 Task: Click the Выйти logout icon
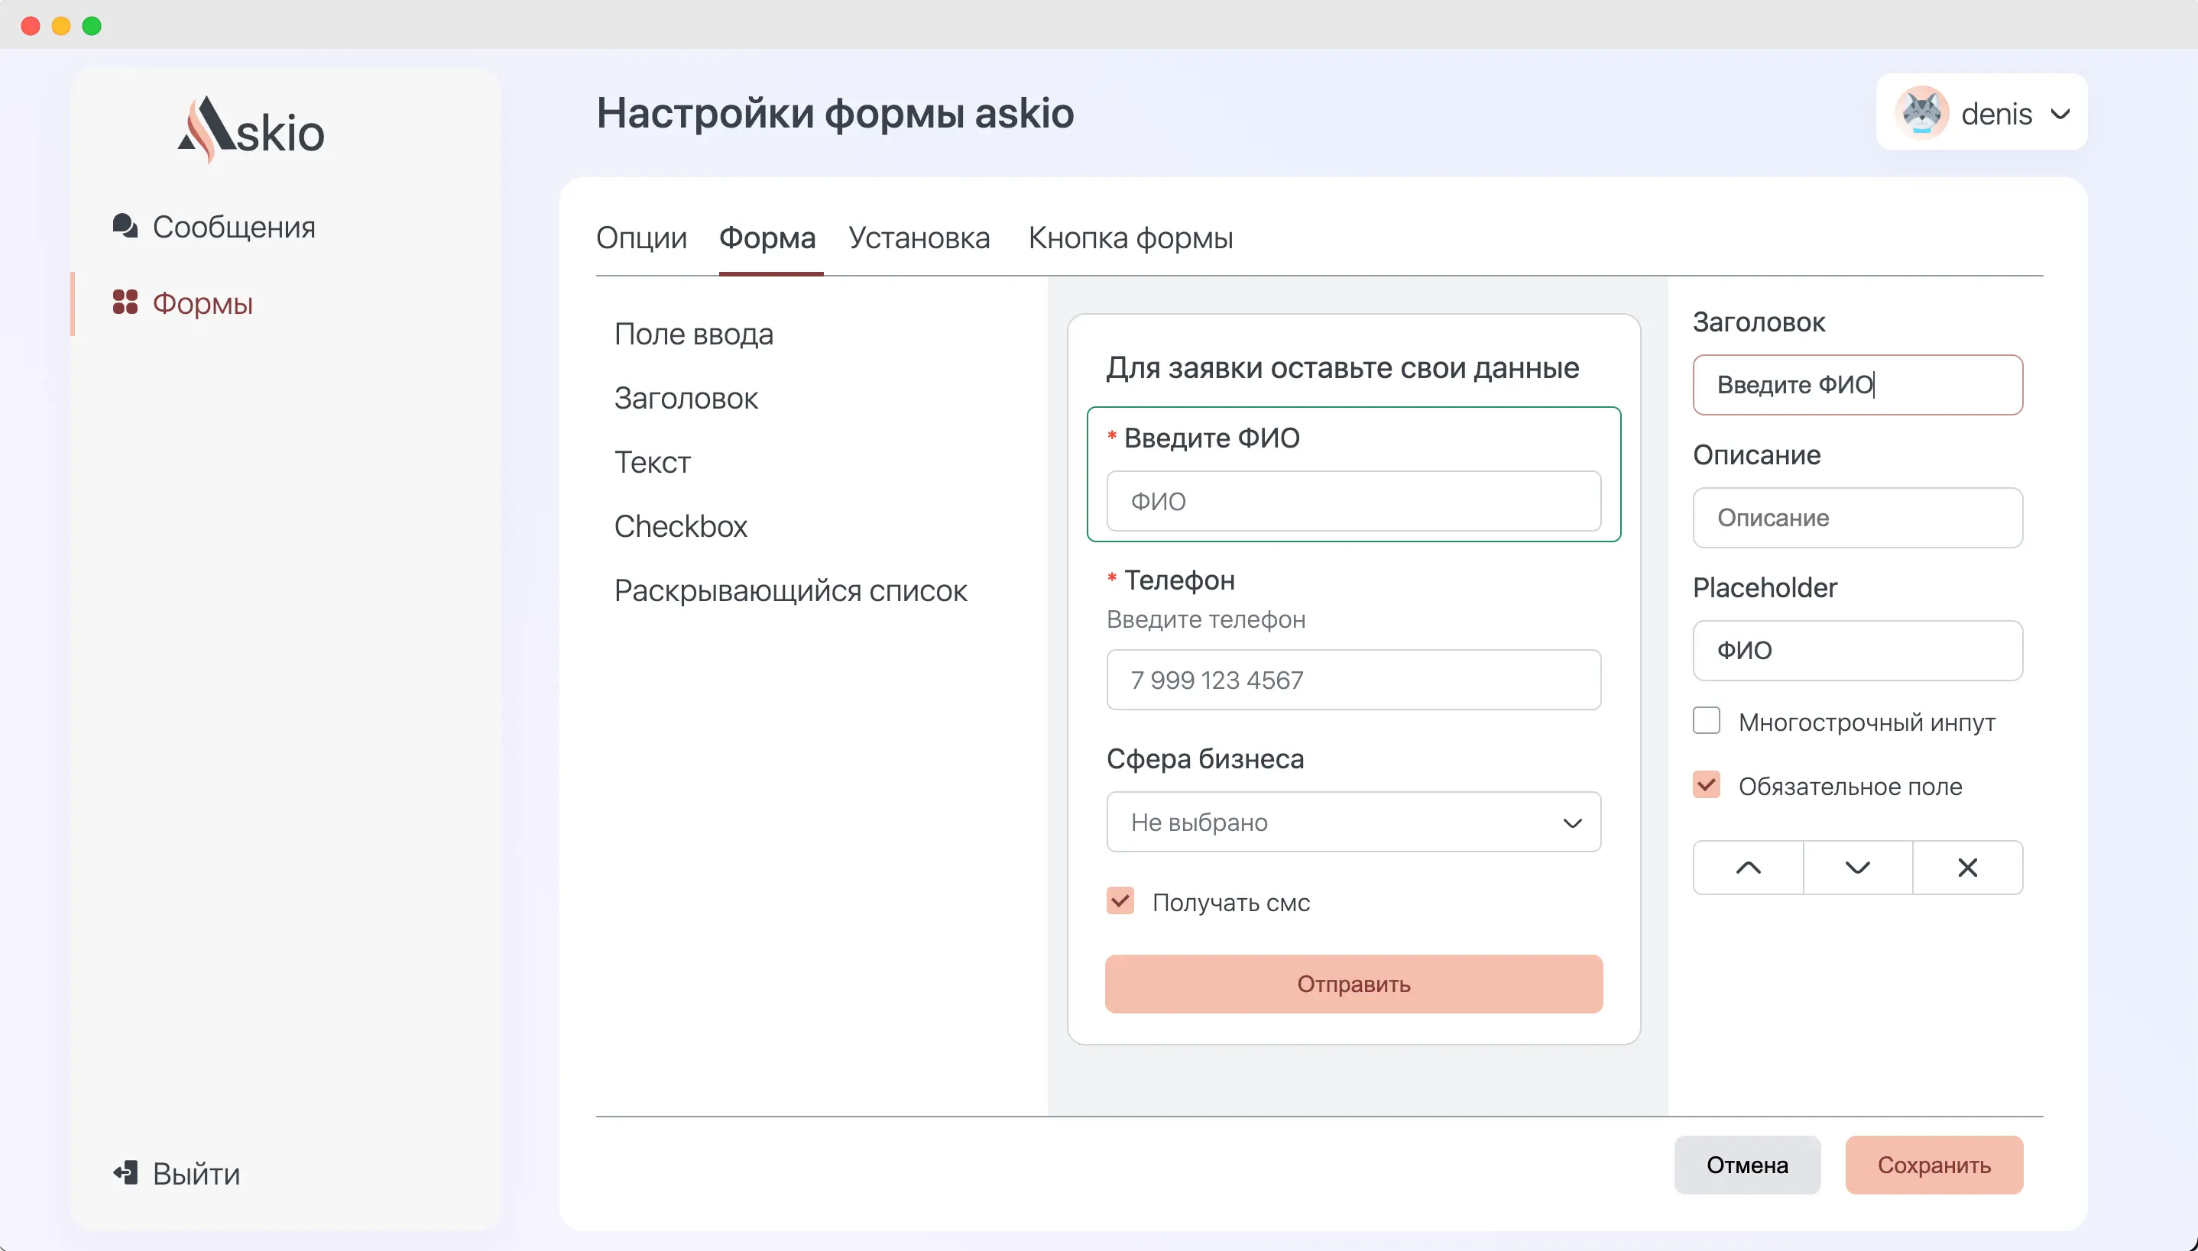click(125, 1173)
